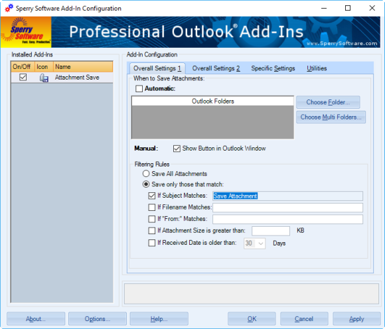
Task: Click the www.SperrySoftware.com banner text
Action: (342, 43)
